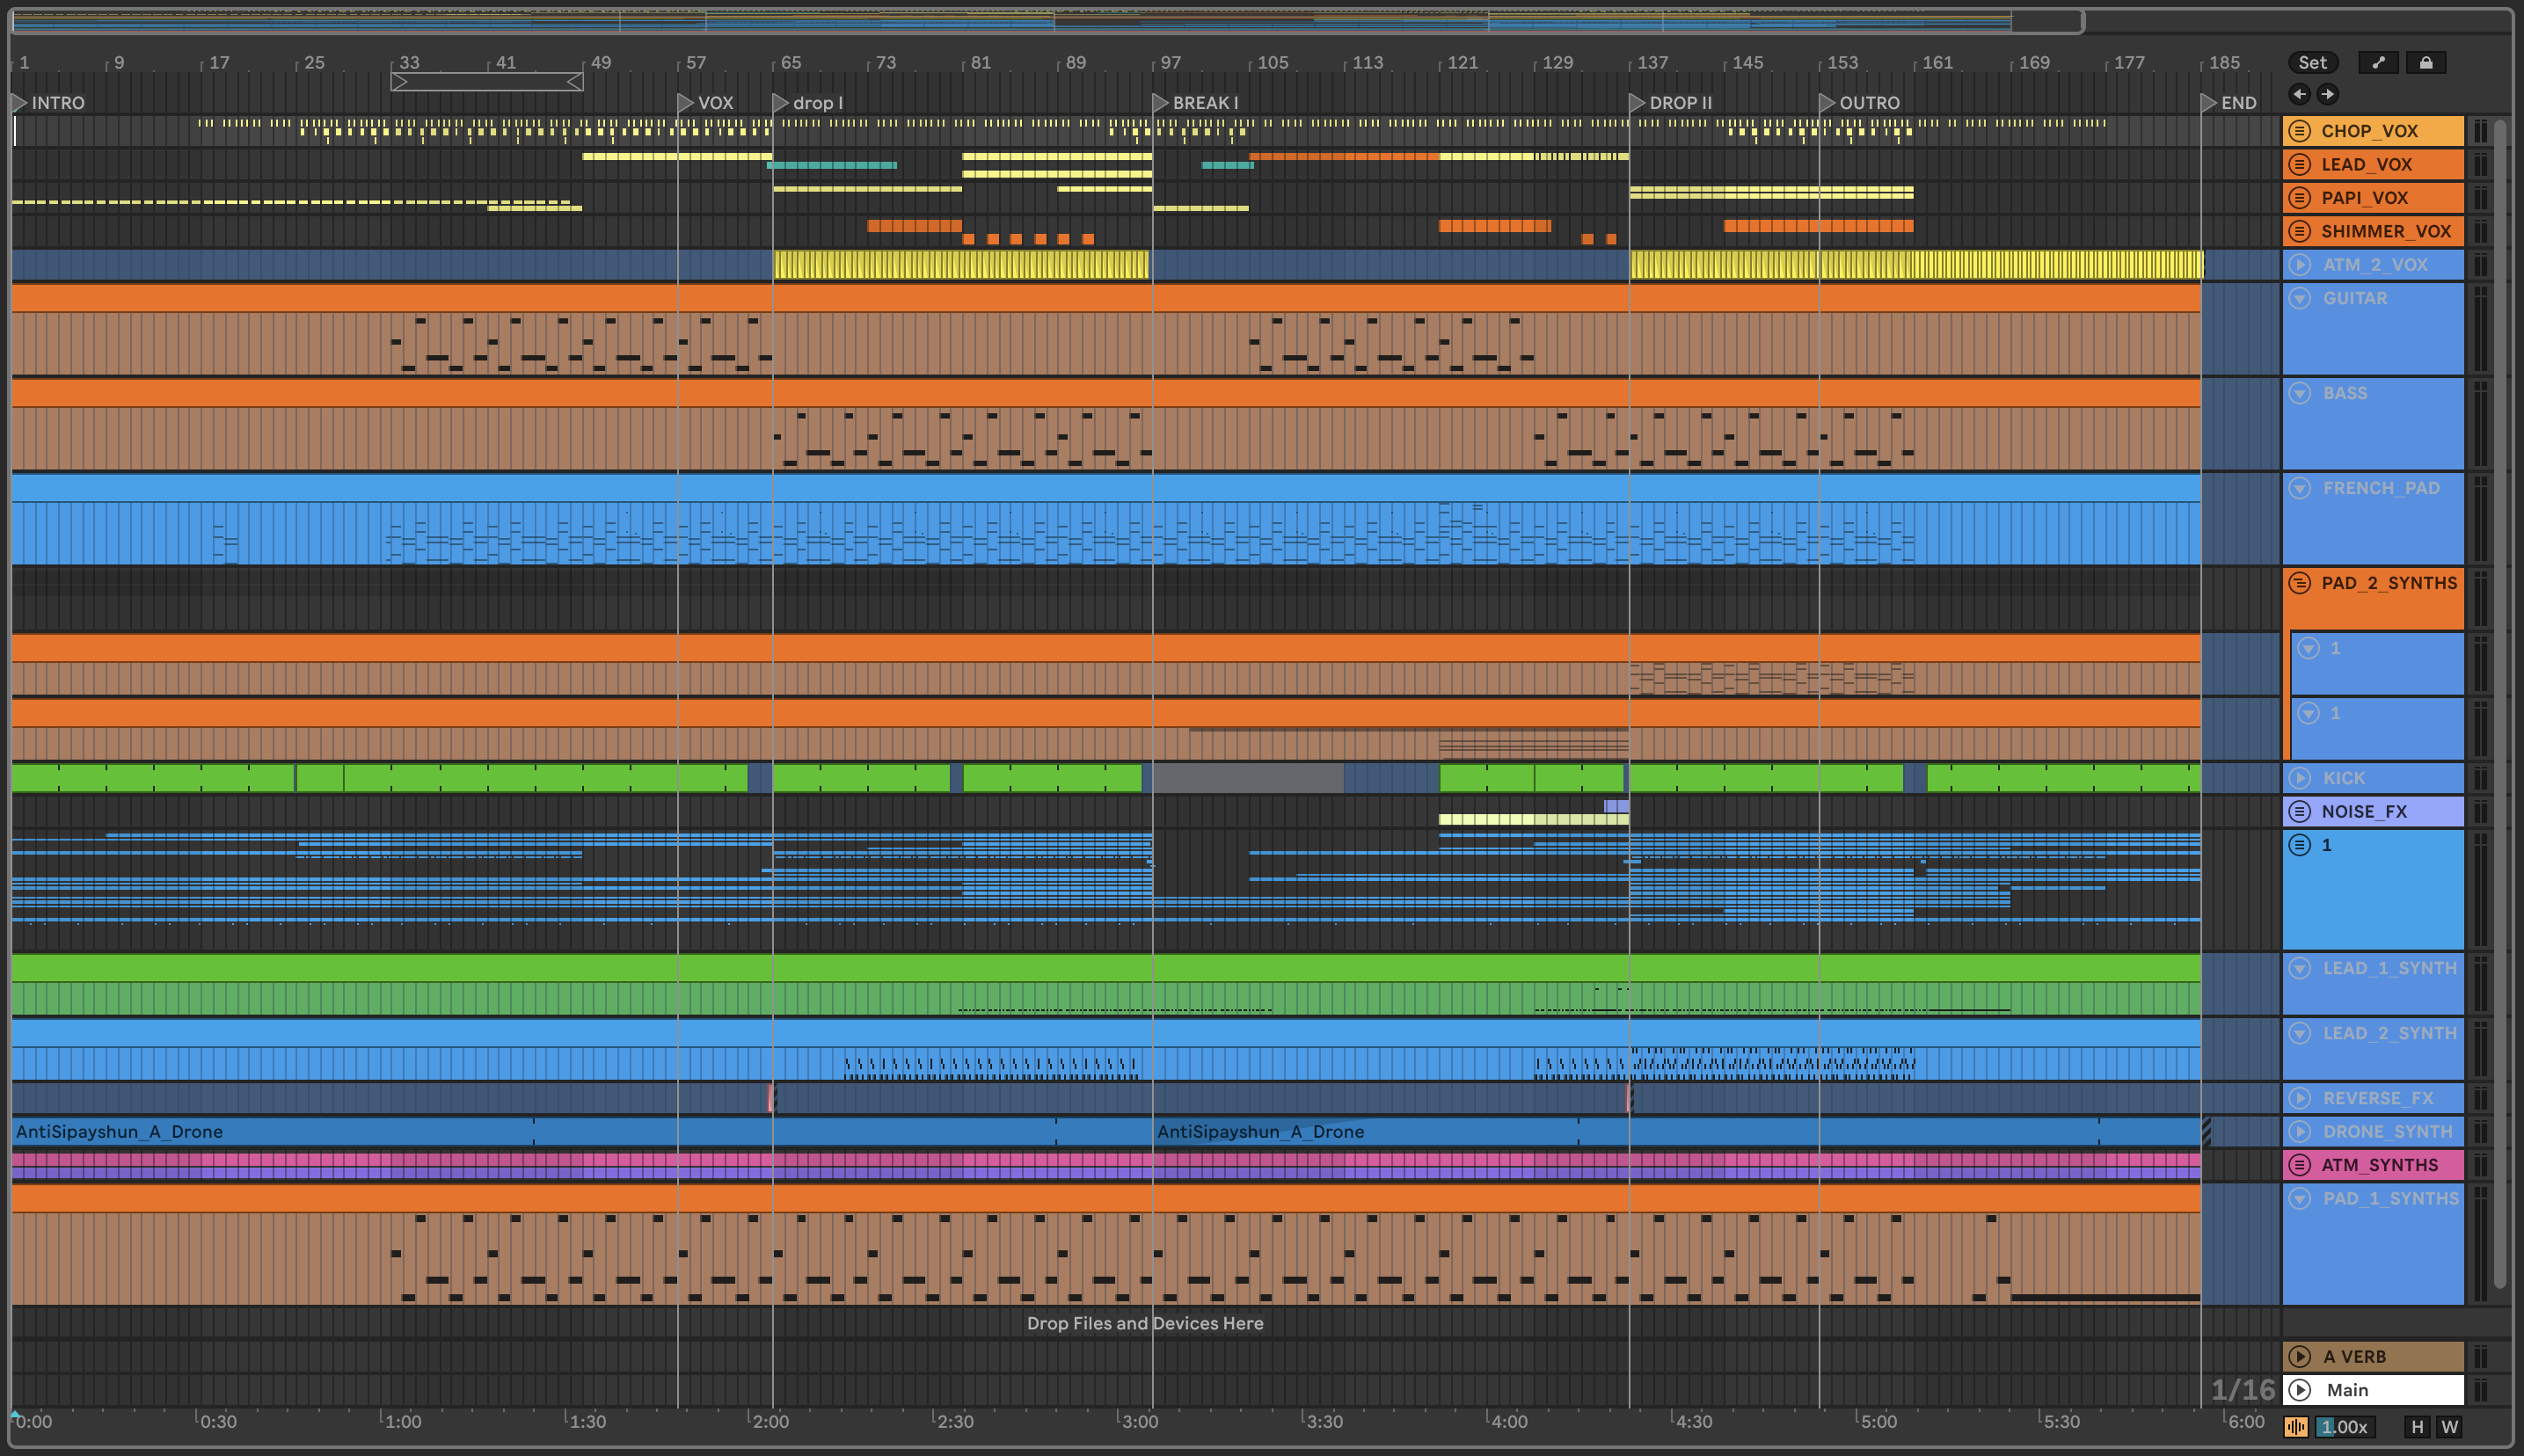Toggle the optimize height H button
Image resolution: width=2524 pixels, height=1456 pixels.
2417,1427
